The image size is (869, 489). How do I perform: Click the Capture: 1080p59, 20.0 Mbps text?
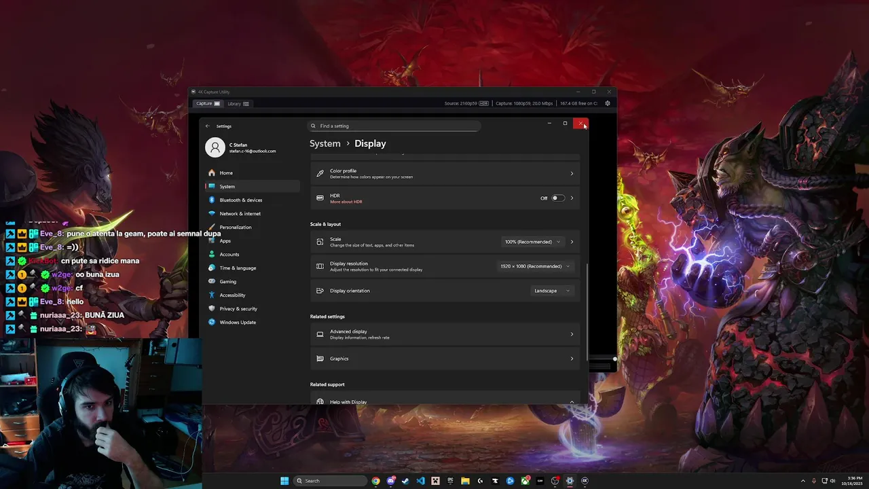click(x=524, y=103)
